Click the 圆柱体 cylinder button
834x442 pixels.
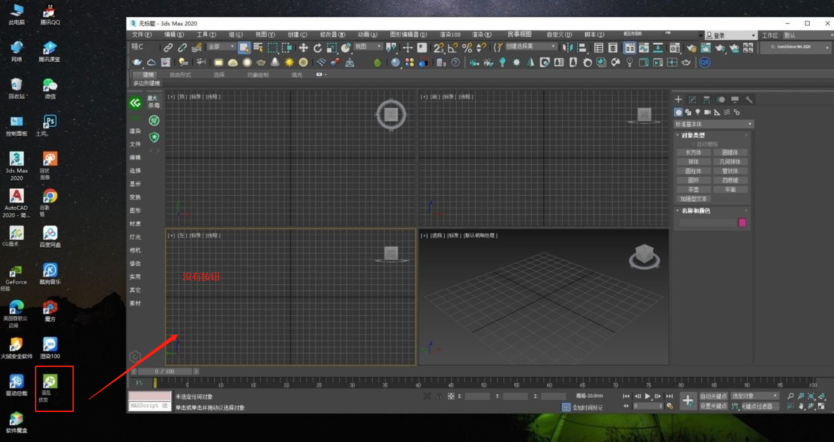(x=693, y=171)
